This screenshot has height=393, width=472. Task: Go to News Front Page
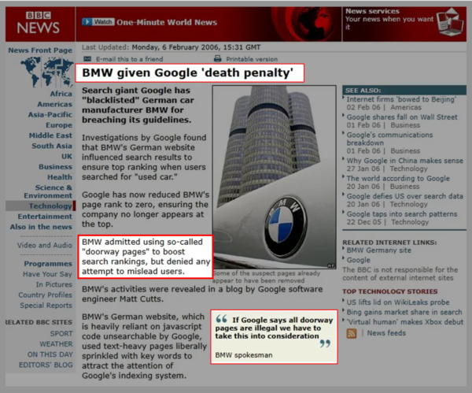(x=40, y=50)
